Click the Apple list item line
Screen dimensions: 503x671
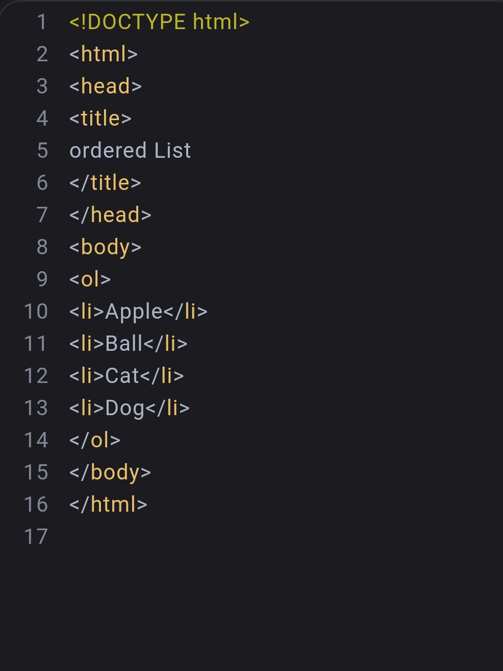click(x=138, y=311)
